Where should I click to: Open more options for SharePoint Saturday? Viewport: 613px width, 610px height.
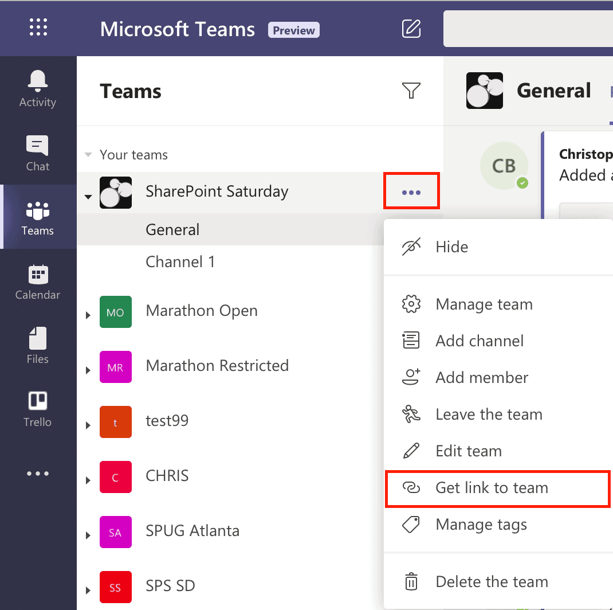411,192
